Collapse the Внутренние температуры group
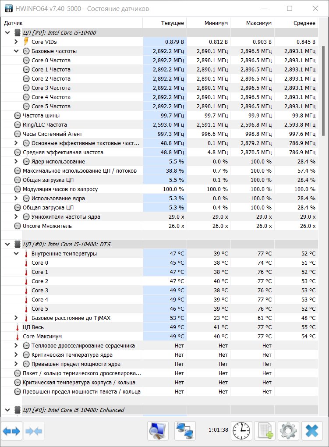The width and height of the screenshot is (329, 447). click(x=16, y=253)
